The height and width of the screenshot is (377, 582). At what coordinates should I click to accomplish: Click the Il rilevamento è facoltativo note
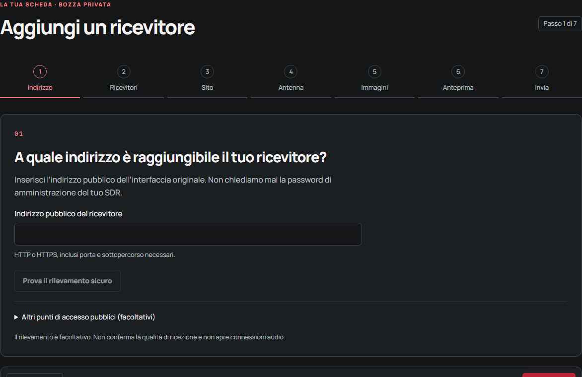(x=149, y=337)
